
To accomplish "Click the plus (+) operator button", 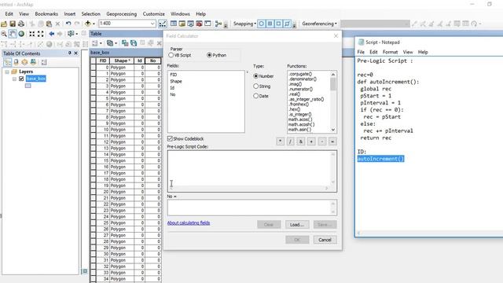I will pos(311,141).
